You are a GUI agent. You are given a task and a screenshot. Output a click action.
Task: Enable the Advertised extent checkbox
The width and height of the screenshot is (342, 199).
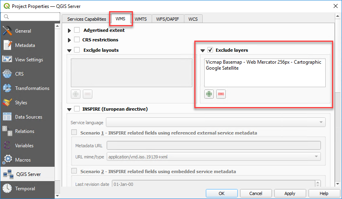pyautogui.click(x=77, y=30)
